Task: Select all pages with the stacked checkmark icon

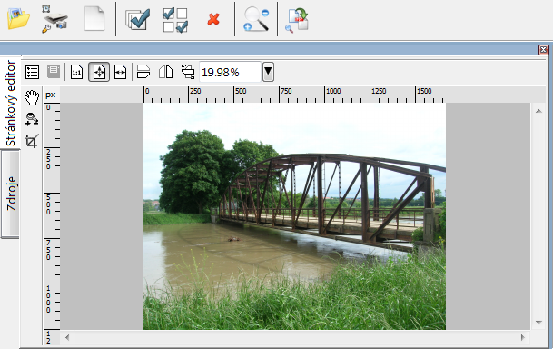Action: [137, 19]
